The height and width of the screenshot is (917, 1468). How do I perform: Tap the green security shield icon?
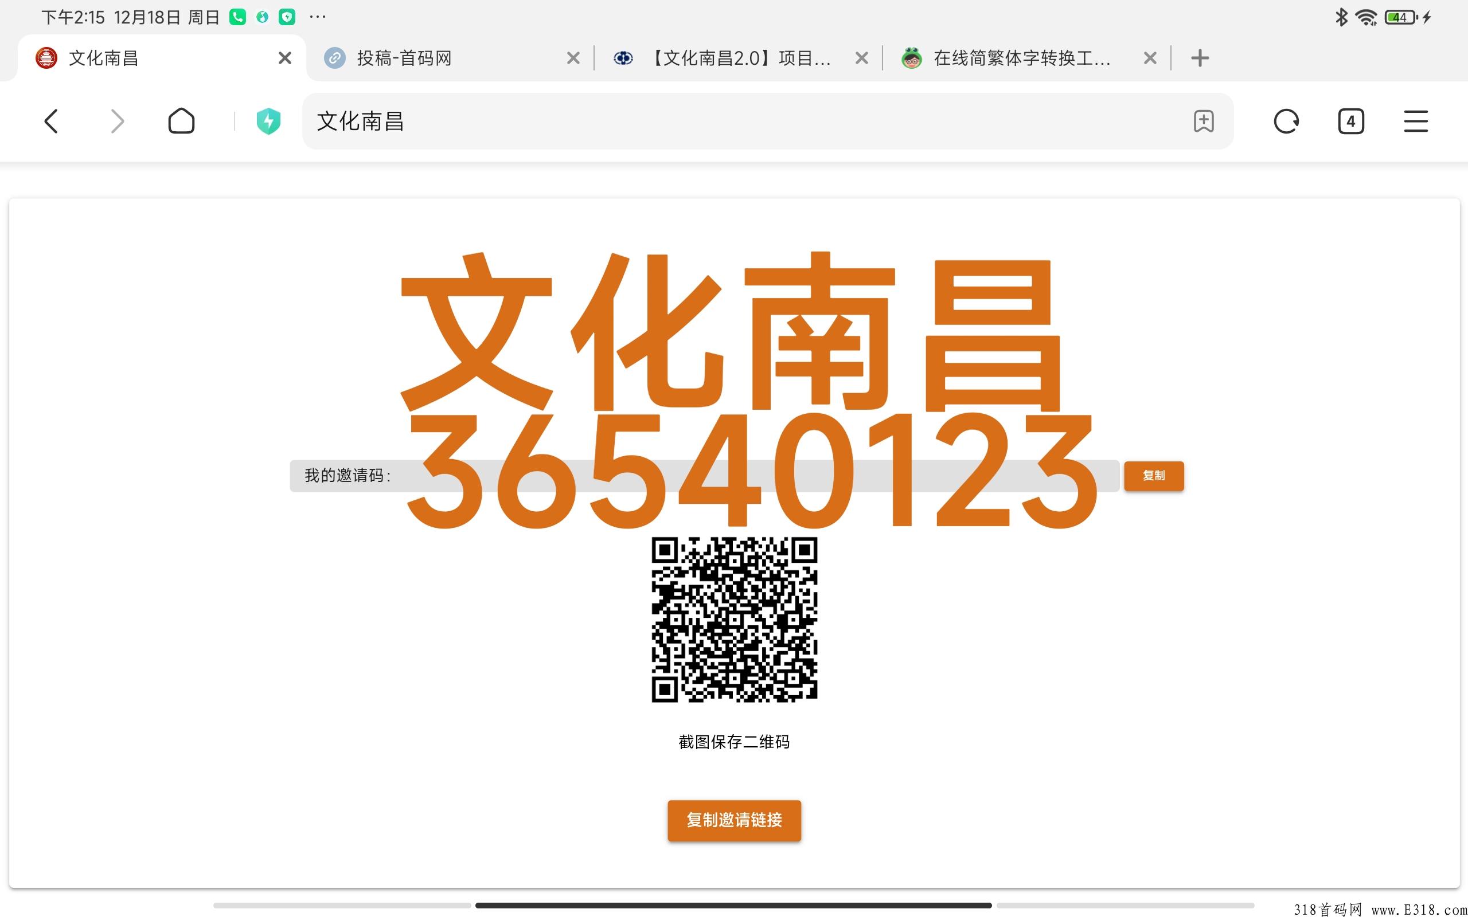tap(268, 122)
